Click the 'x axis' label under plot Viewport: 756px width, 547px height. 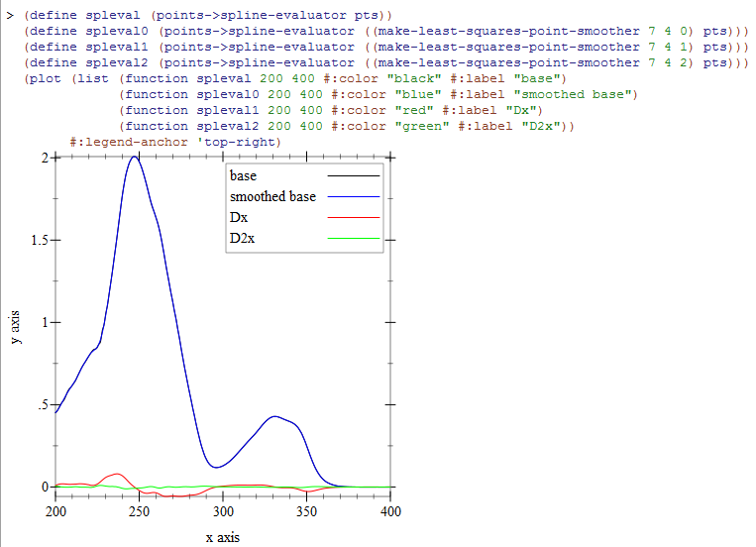coord(223,537)
